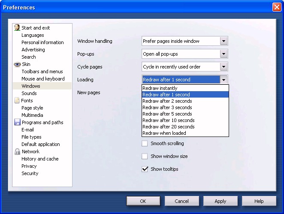Image resolution: width=284 pixels, height=214 pixels.
Task: Click the Start and exit portrait icon
Action: point(17,28)
